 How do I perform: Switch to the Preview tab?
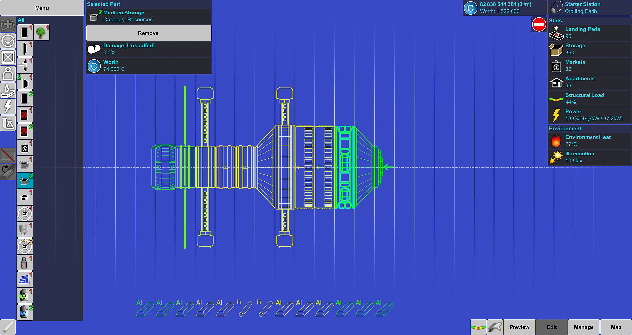pyautogui.click(x=519, y=327)
